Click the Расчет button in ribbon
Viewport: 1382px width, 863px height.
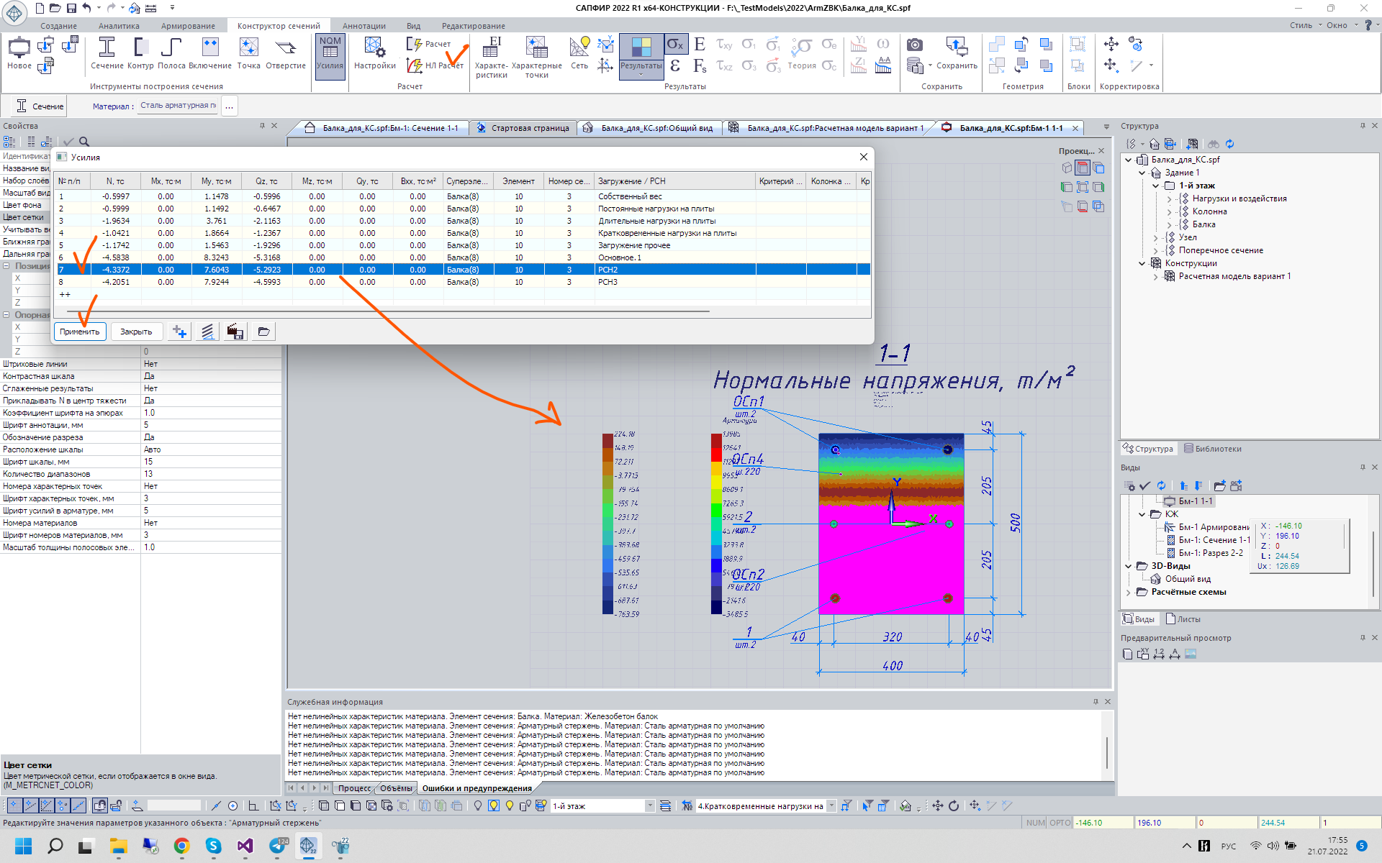pos(429,44)
